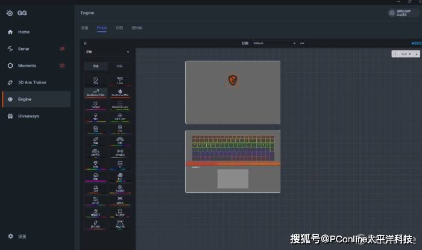422x250 pixels.
Task: Zoom in with the plus button
Action: [417, 54]
